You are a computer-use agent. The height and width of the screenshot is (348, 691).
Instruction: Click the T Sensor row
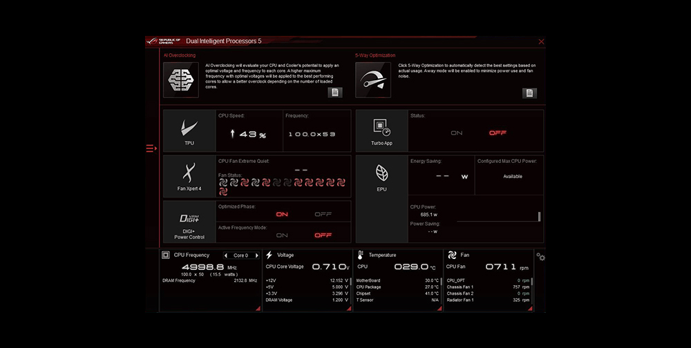tap(397, 300)
